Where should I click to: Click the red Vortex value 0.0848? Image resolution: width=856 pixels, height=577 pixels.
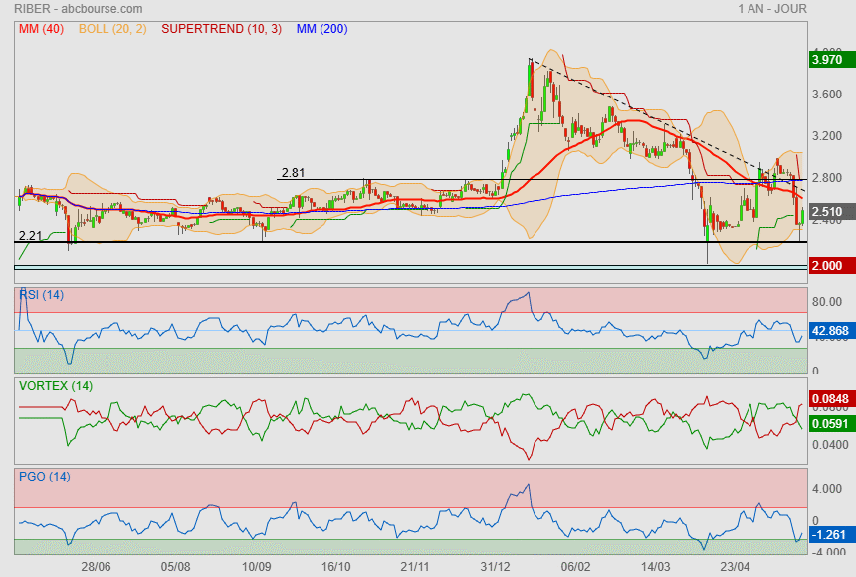[831, 400]
